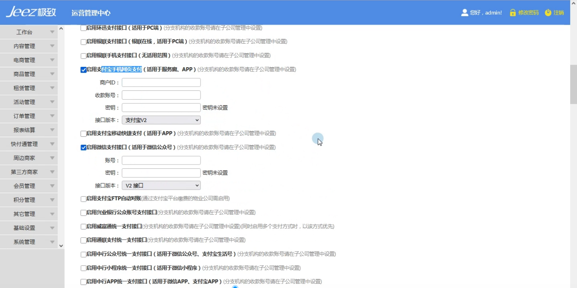
Task: Expand the 工作台 sidebar menu arrow
Action: (52, 32)
